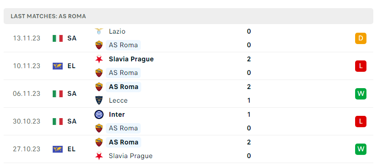Click the SA league label on 30.10.23 row

point(72,121)
